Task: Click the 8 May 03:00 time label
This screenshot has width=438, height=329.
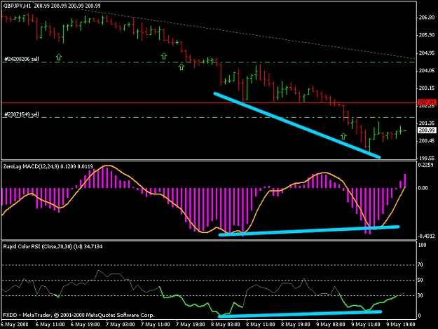Action: coord(226,325)
